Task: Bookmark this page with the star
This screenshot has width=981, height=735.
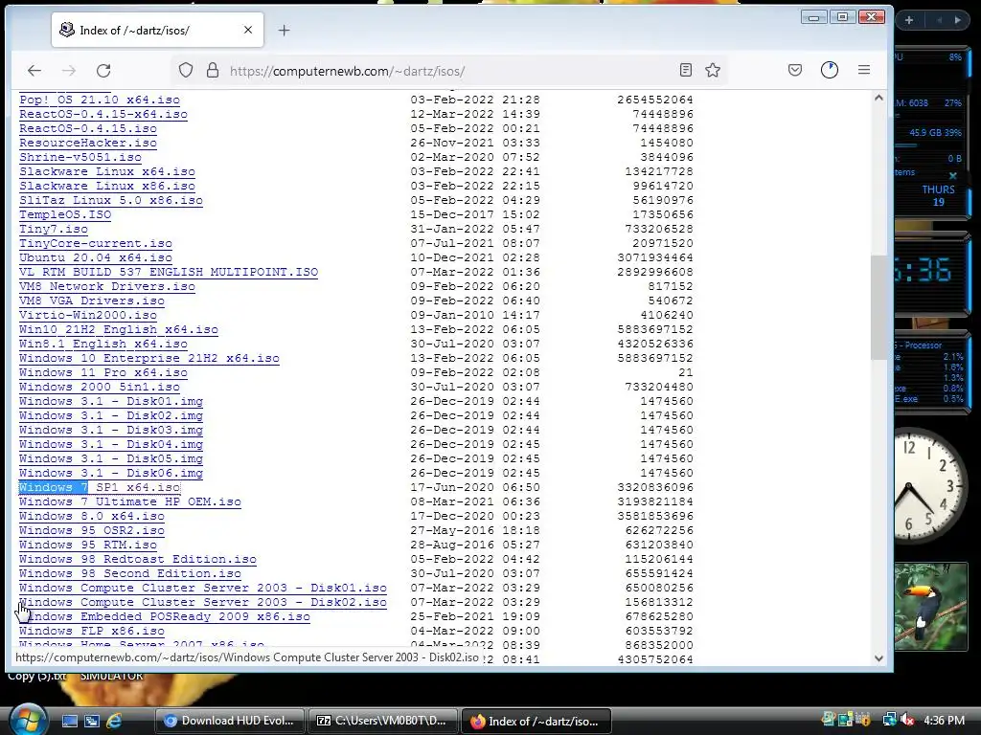Action: tap(713, 70)
